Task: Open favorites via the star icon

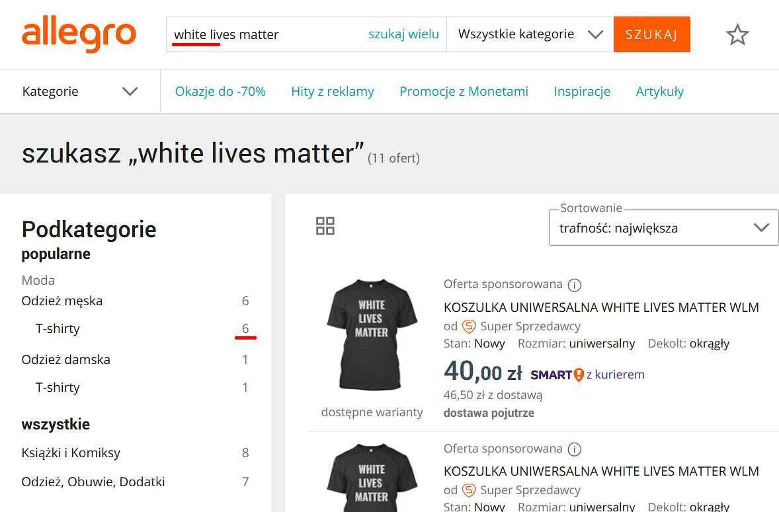Action: pyautogui.click(x=737, y=35)
